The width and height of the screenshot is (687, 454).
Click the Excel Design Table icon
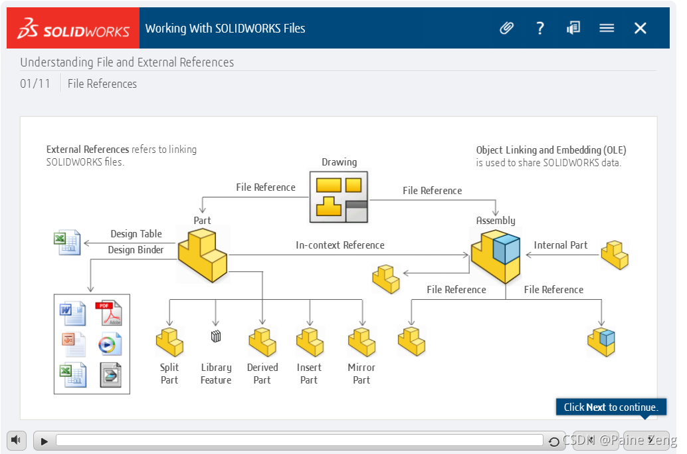click(67, 243)
